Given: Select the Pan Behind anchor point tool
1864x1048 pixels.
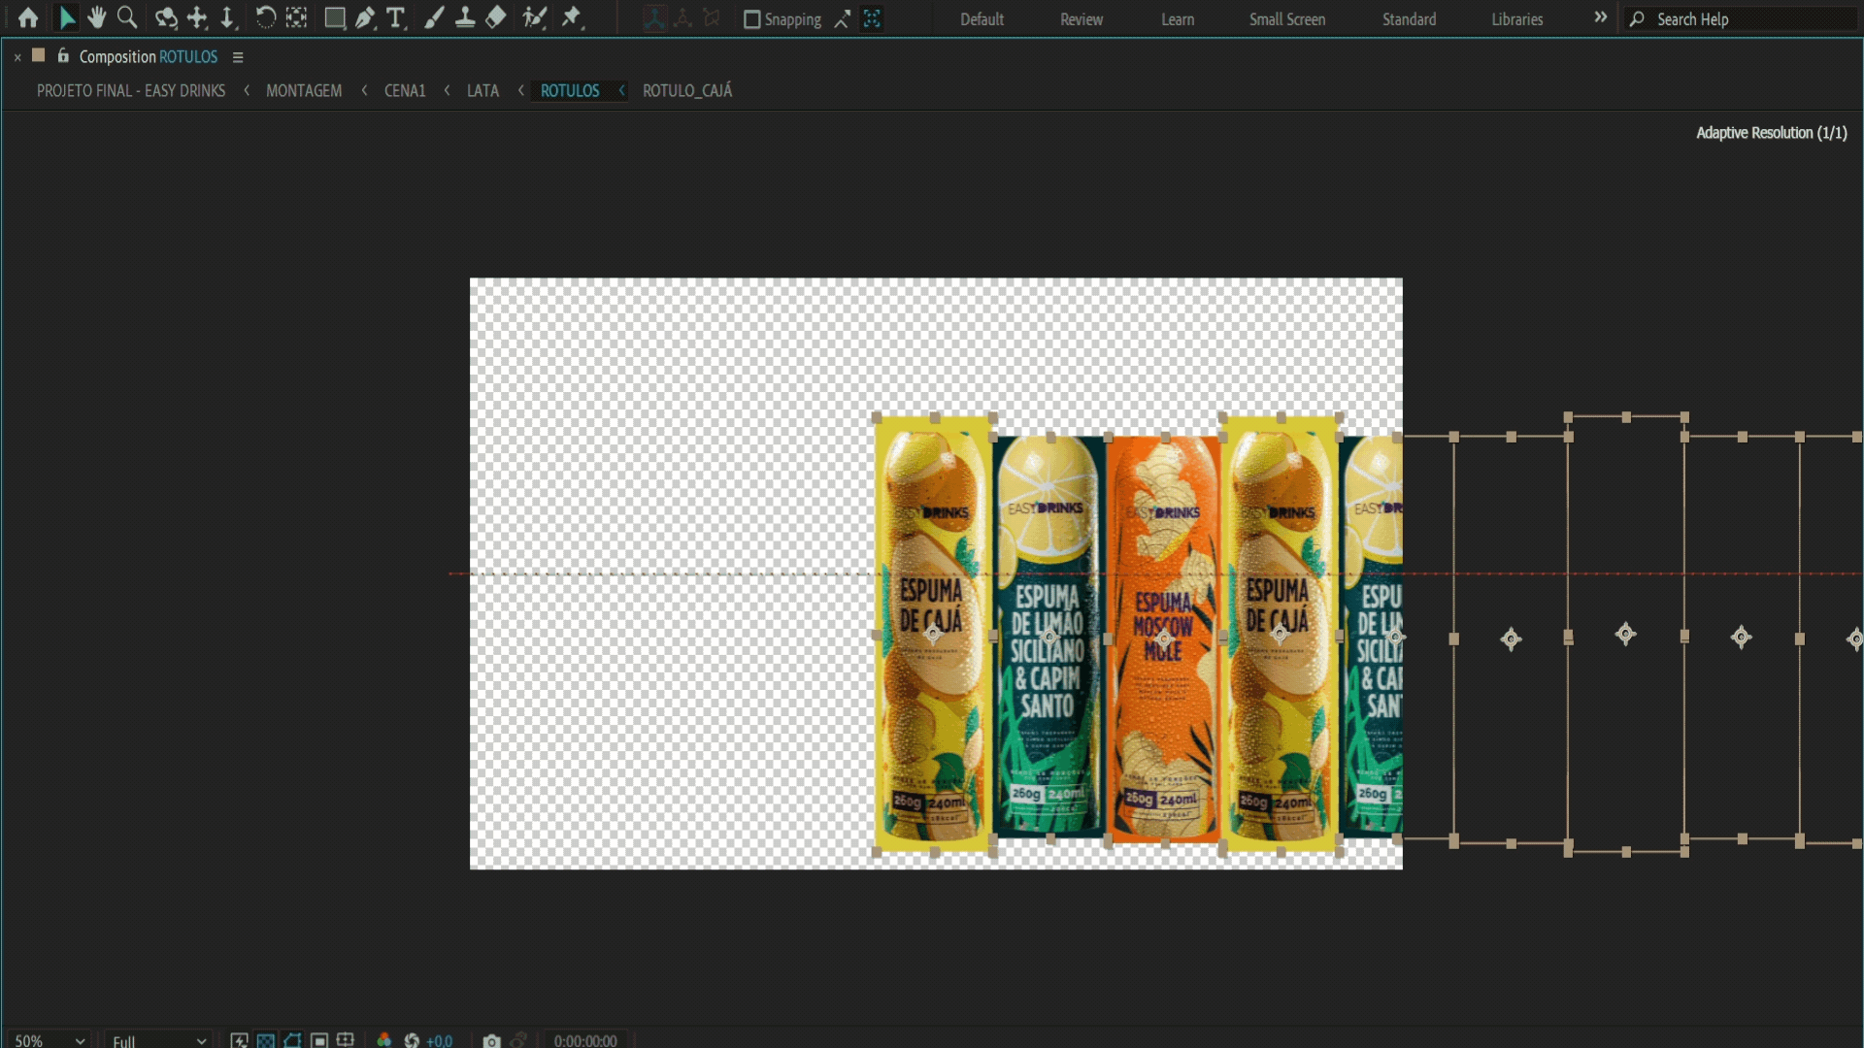Looking at the screenshot, I should (x=296, y=18).
